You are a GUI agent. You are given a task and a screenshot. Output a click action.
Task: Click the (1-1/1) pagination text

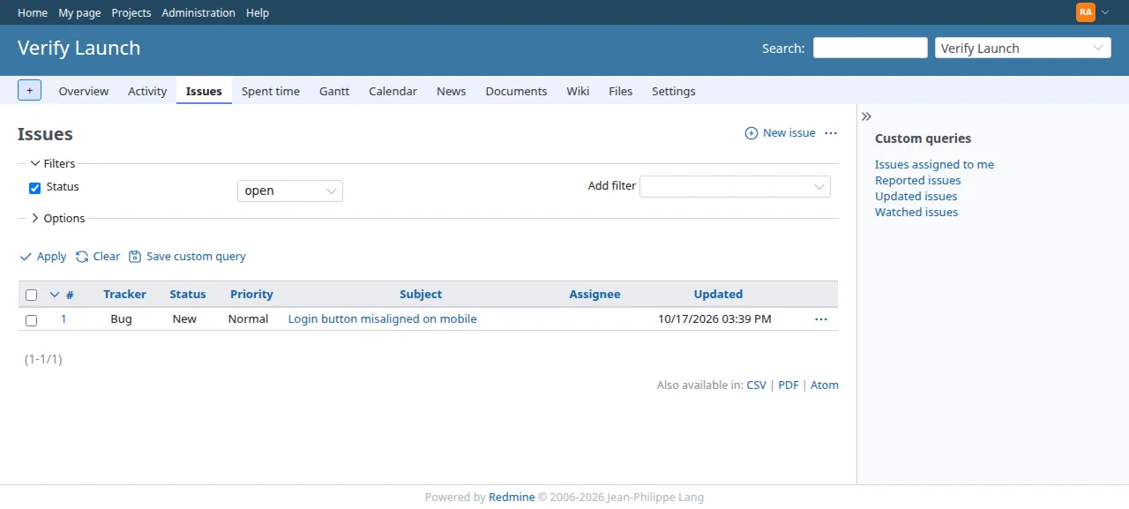(43, 360)
